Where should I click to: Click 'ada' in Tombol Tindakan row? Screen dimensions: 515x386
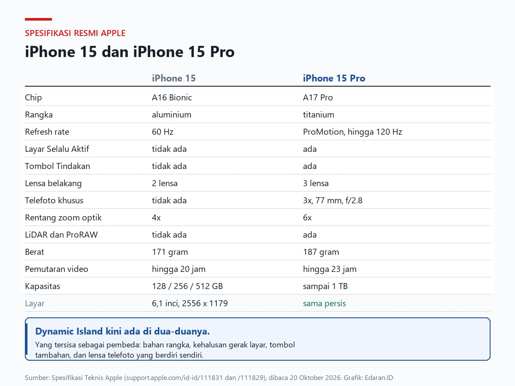[310, 166]
